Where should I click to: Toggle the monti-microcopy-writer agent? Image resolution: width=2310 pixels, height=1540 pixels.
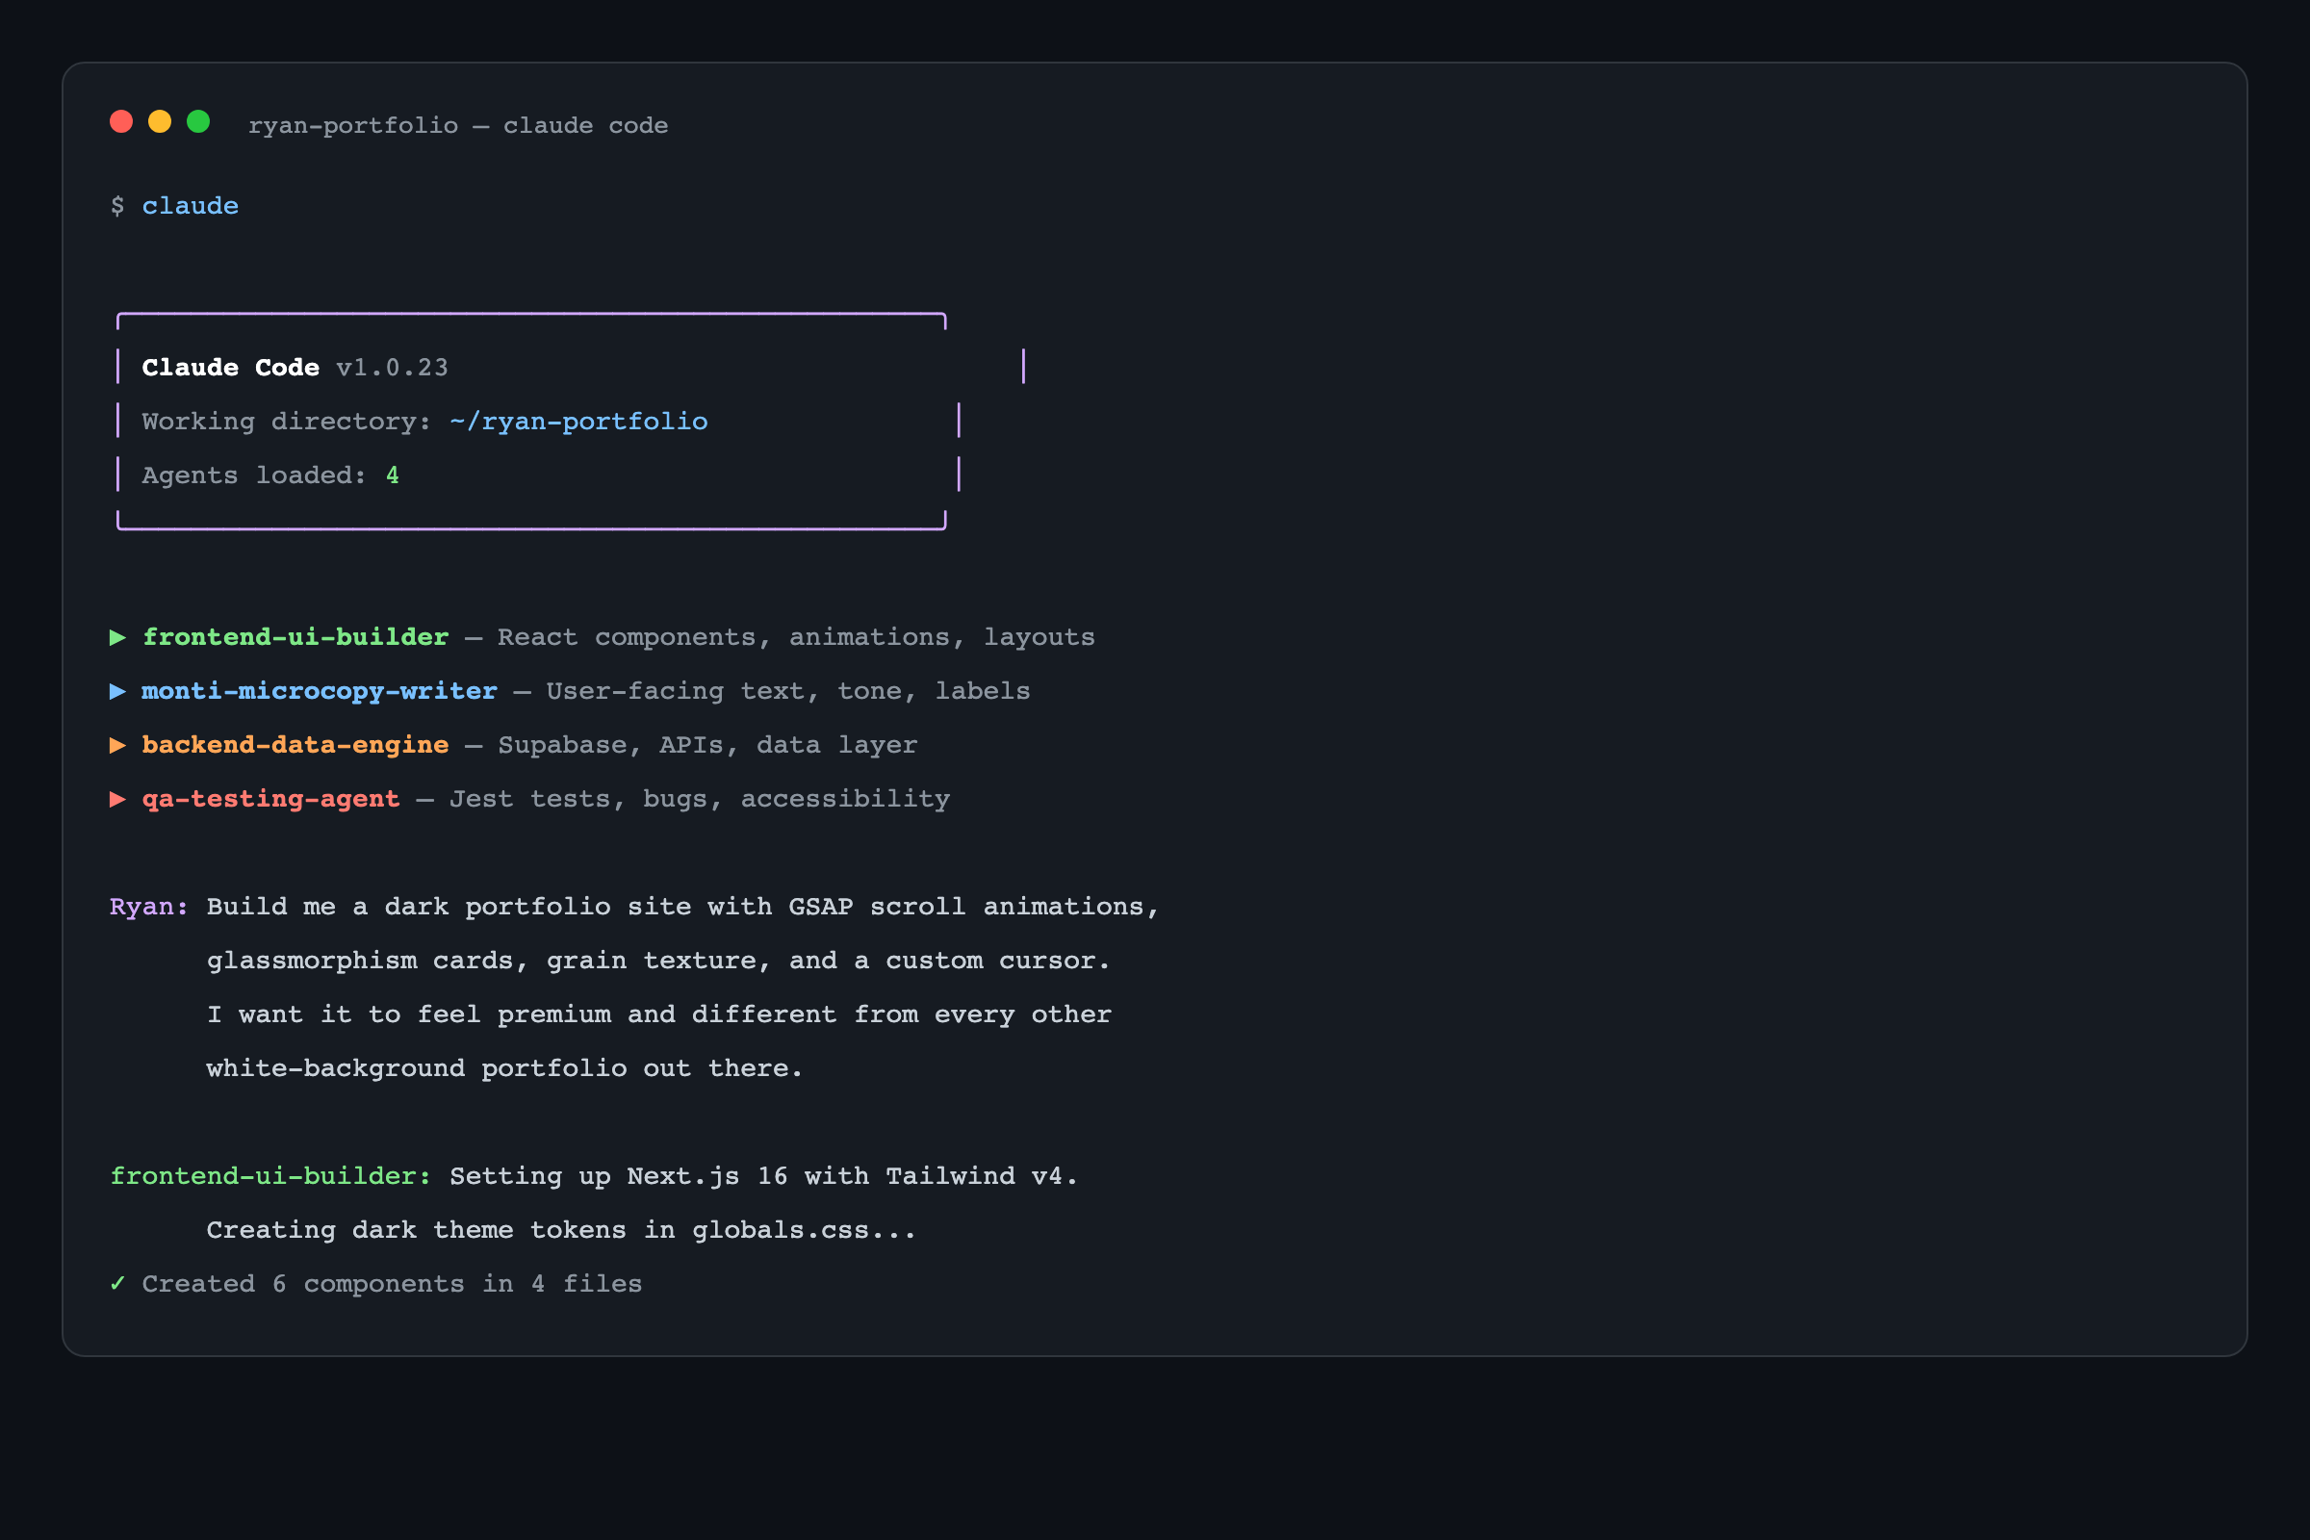pos(319,690)
